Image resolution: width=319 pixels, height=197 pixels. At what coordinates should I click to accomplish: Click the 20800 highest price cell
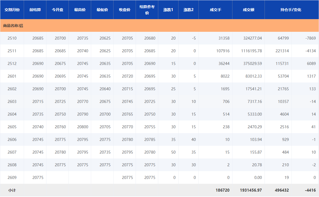coord(83,127)
